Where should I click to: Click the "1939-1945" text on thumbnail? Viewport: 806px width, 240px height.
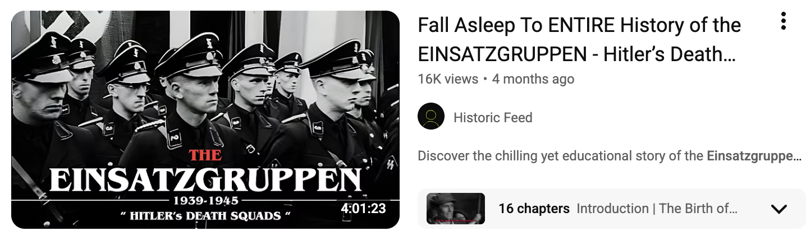(x=205, y=200)
